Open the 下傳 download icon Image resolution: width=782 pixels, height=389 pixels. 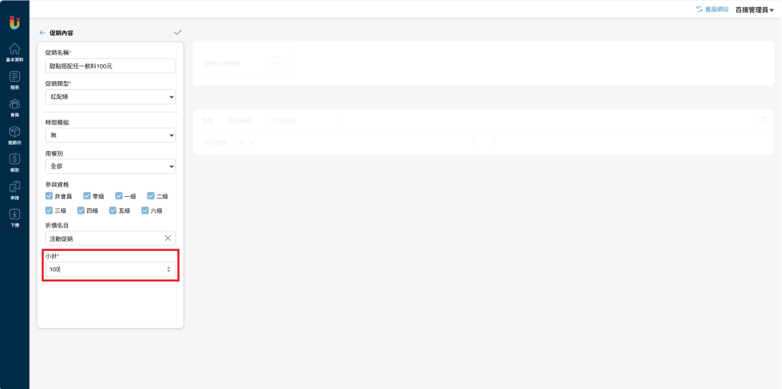click(15, 214)
